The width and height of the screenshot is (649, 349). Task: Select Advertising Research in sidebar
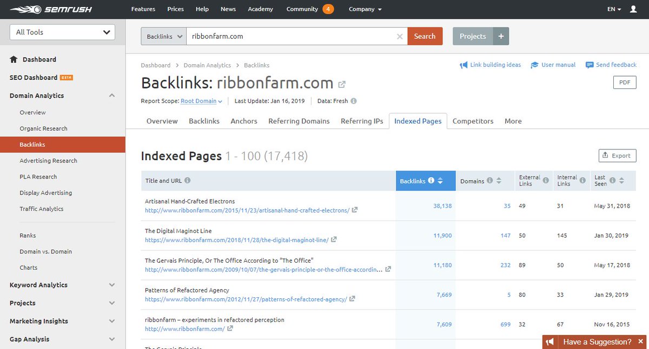pos(48,161)
